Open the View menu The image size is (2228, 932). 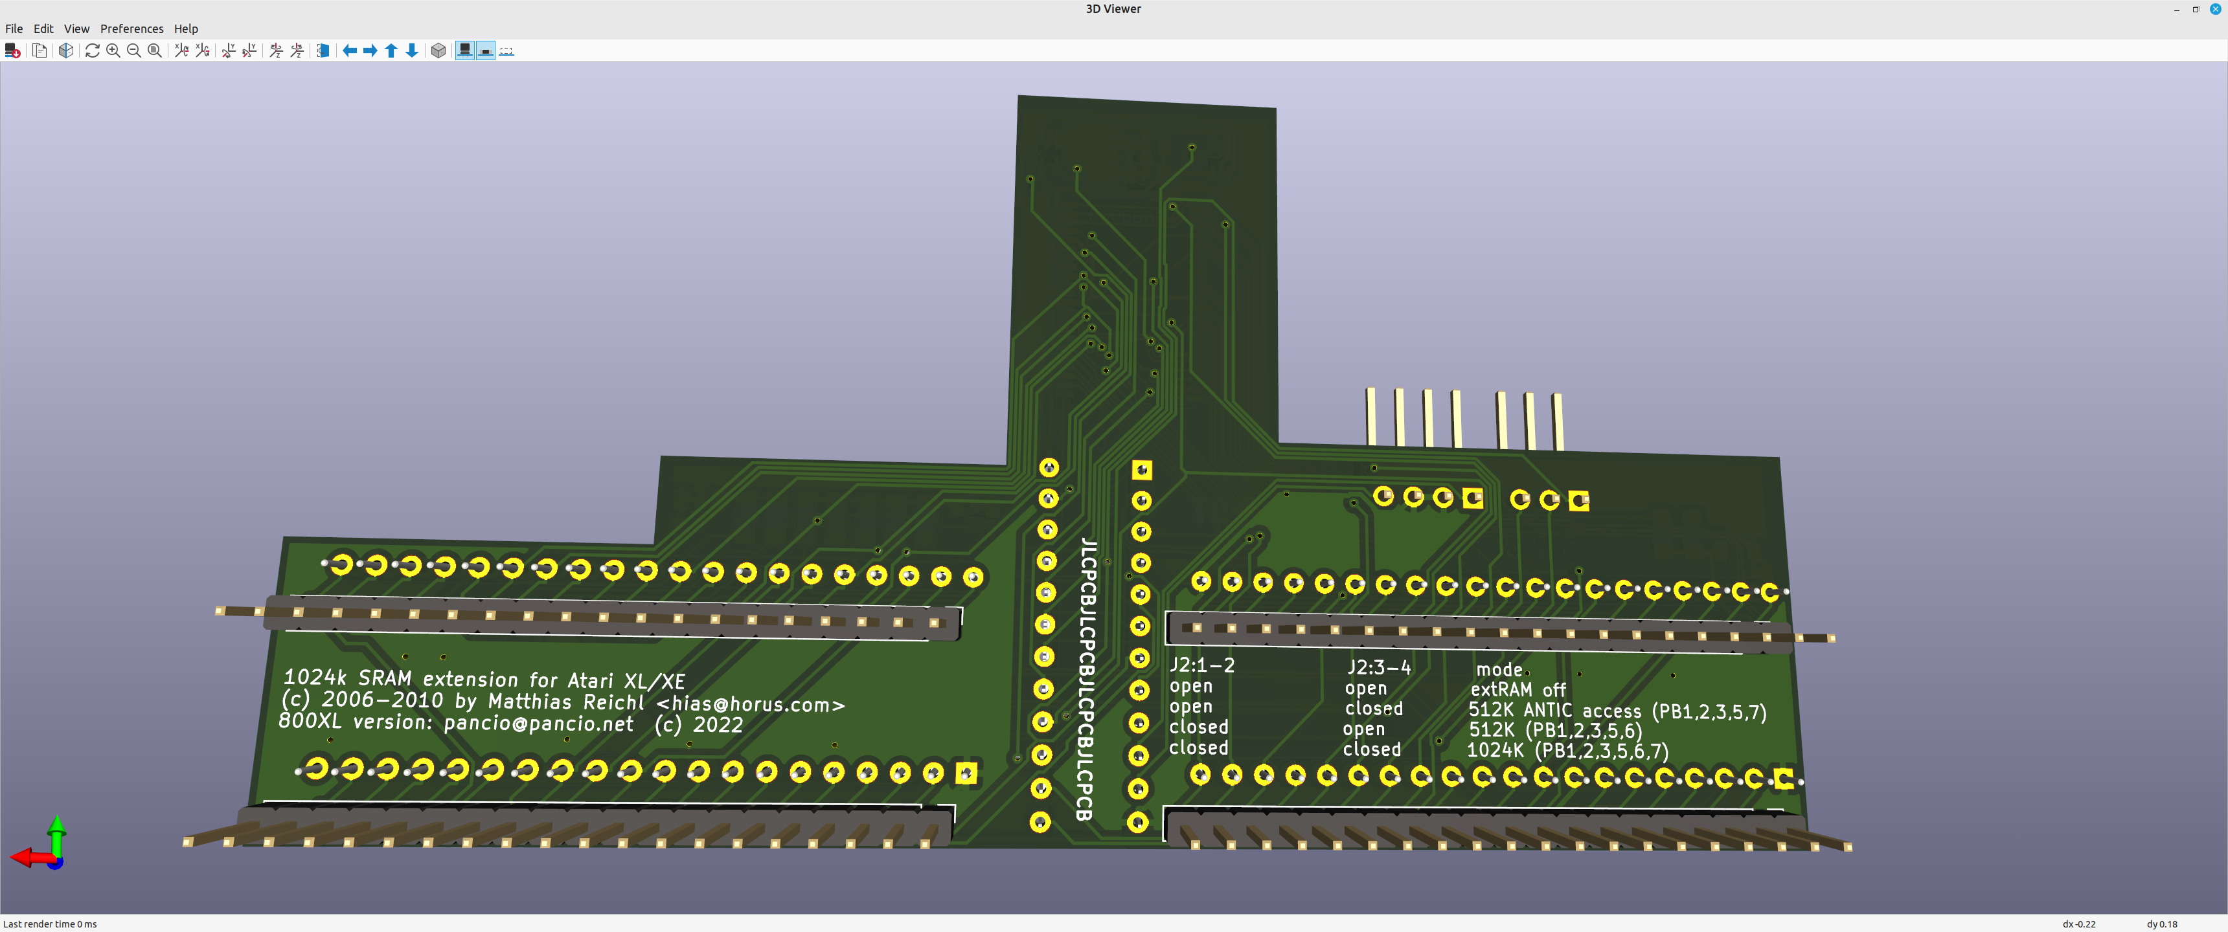click(x=76, y=28)
